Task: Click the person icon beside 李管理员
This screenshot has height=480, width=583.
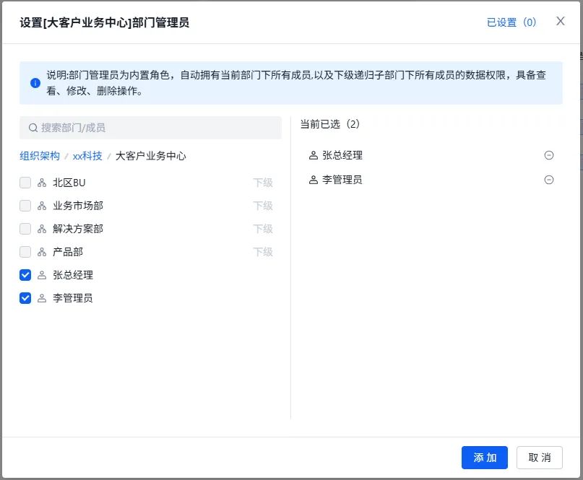Action: (x=41, y=298)
